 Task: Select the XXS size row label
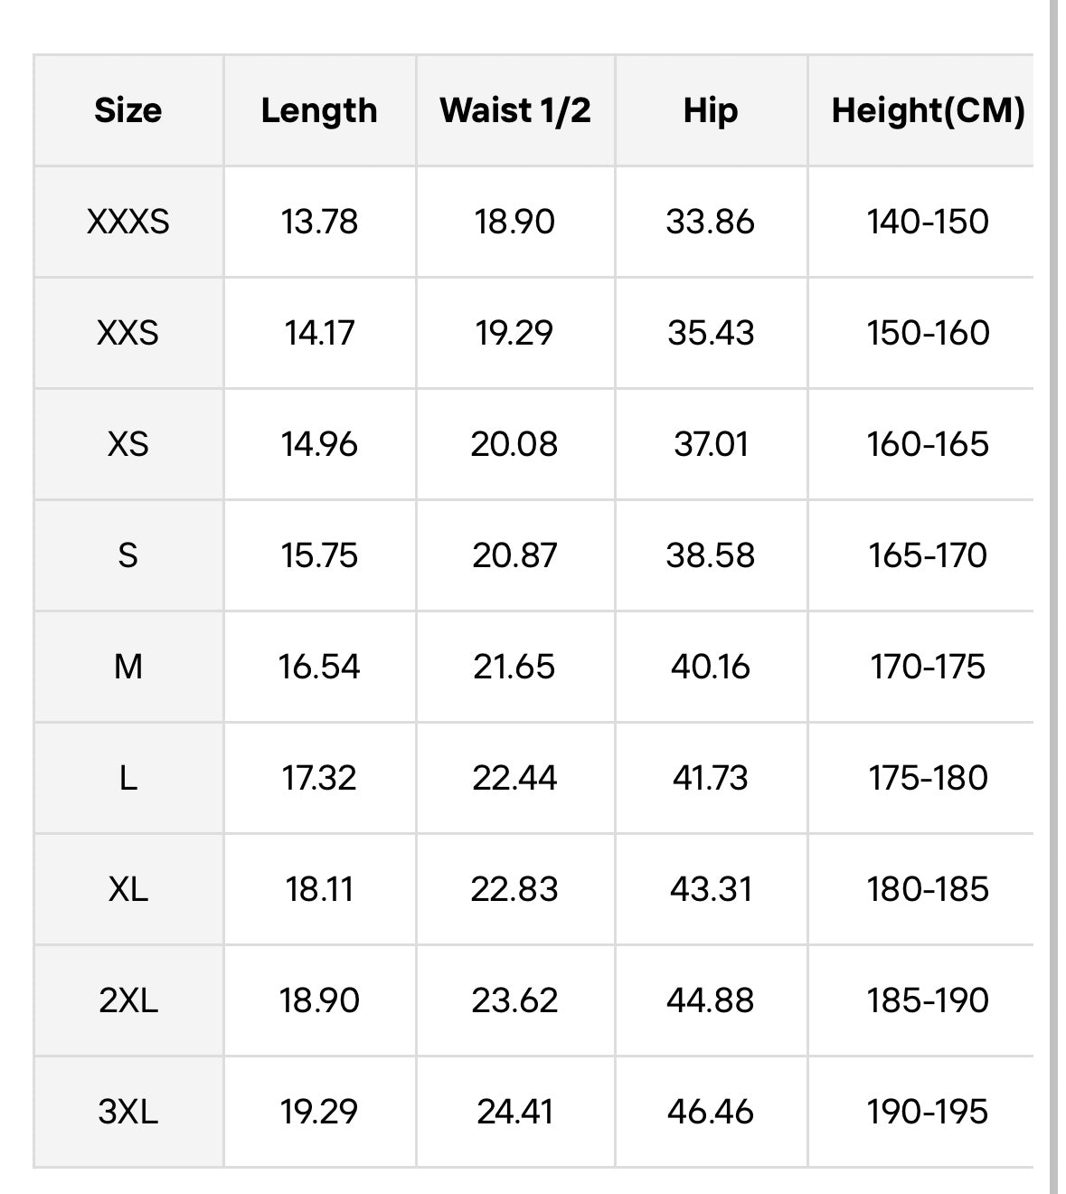click(128, 333)
